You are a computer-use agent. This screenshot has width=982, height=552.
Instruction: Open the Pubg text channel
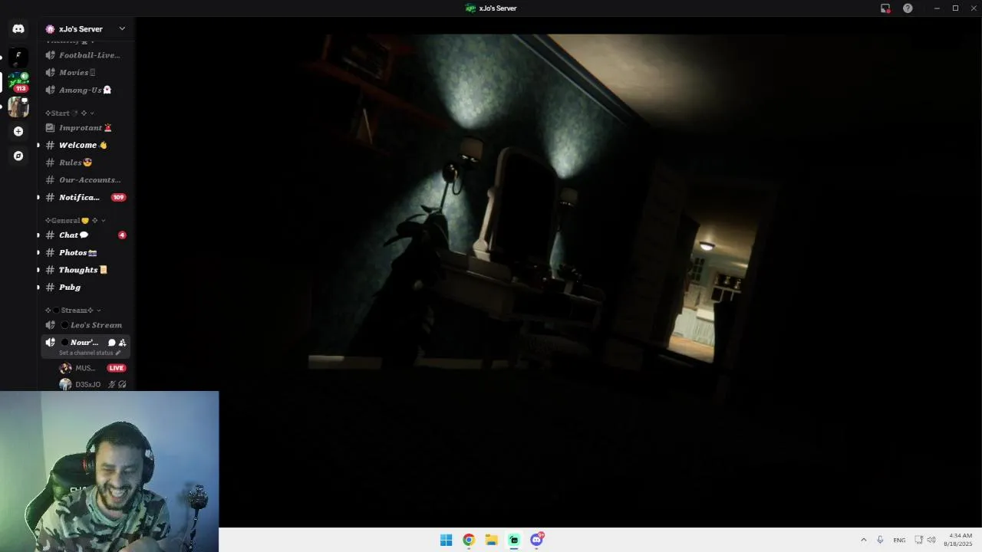pyautogui.click(x=85, y=287)
